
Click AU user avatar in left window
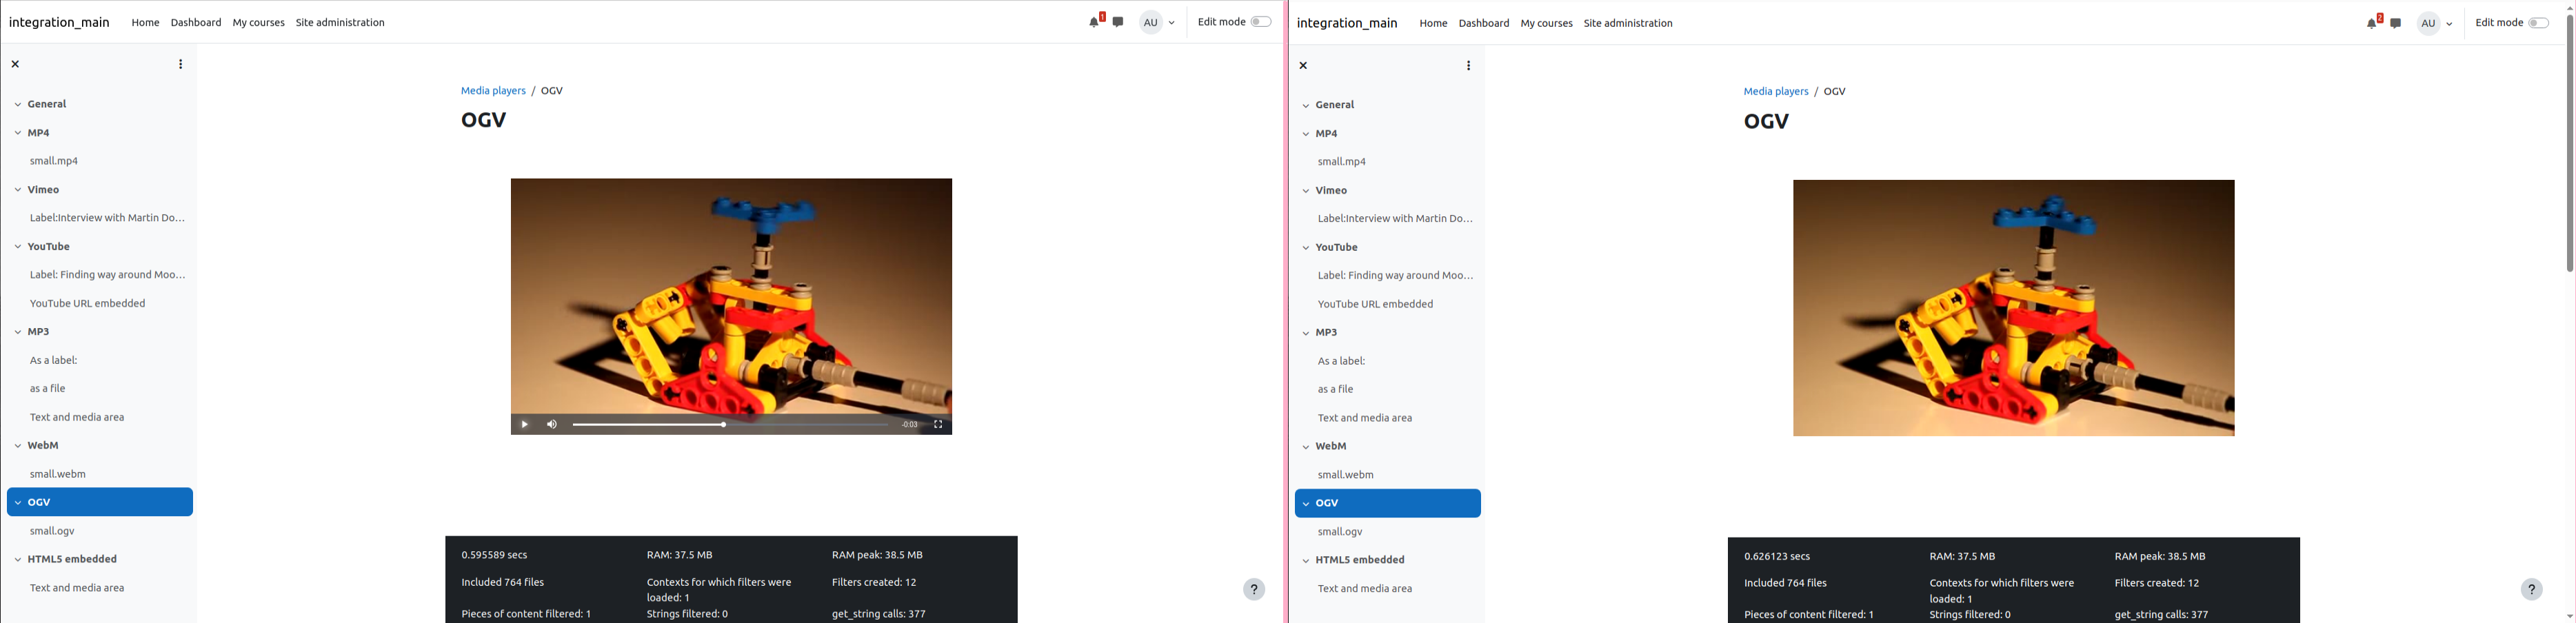pos(1151,22)
